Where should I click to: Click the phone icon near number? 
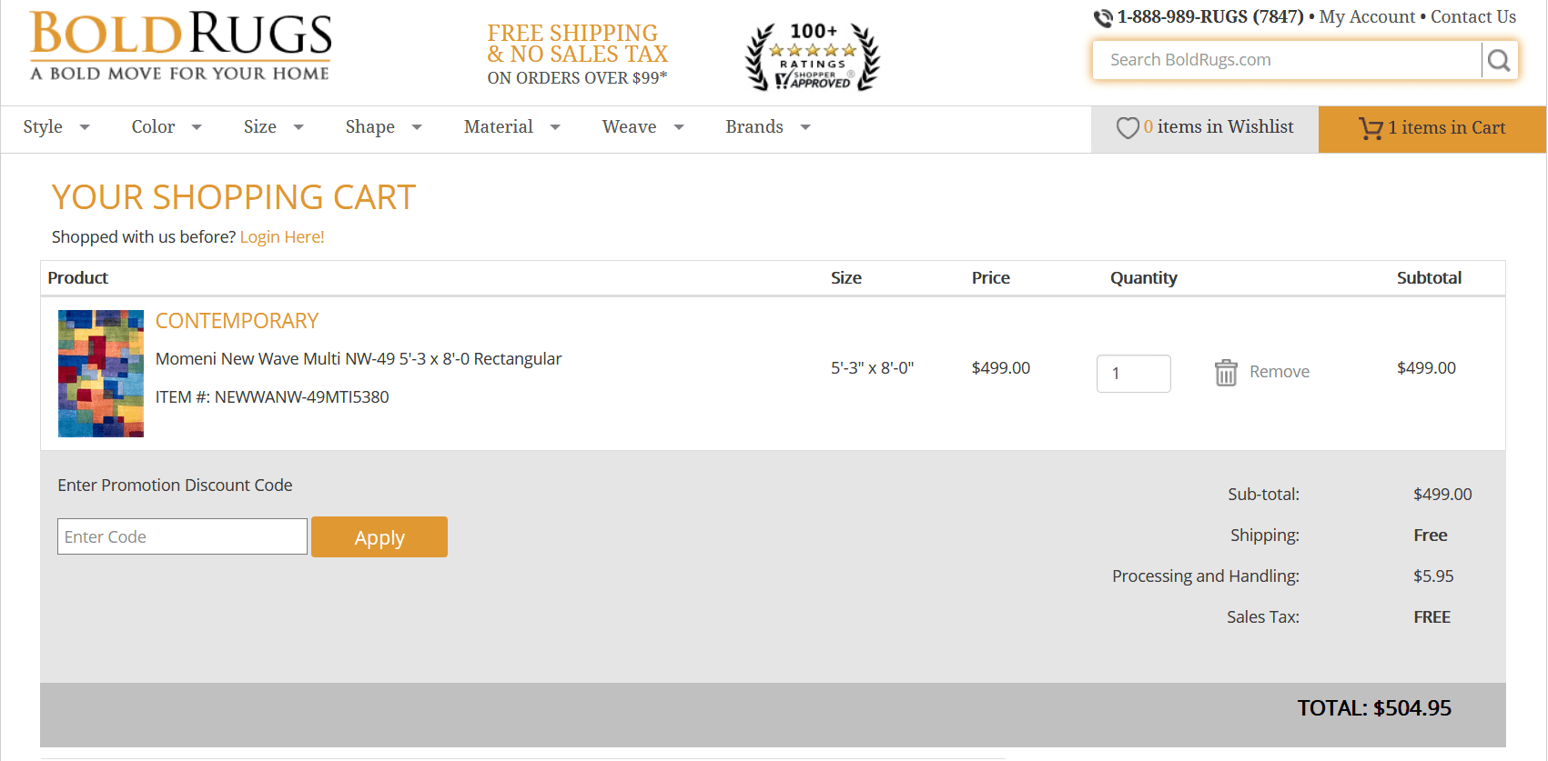click(1103, 18)
